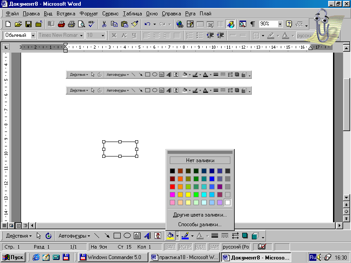Click the Пуск start button
Screen dimensions: 351x263
coord(13,257)
